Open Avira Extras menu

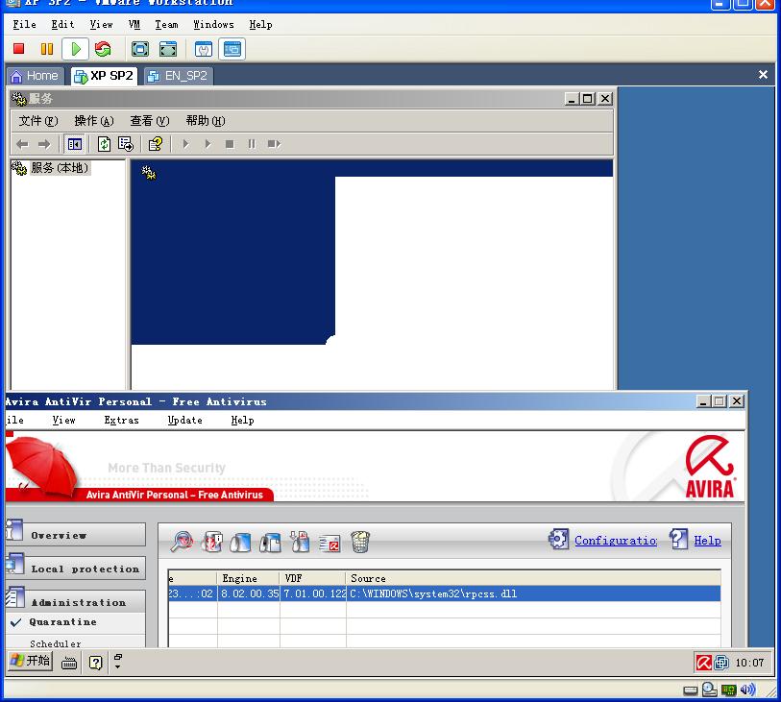click(122, 421)
